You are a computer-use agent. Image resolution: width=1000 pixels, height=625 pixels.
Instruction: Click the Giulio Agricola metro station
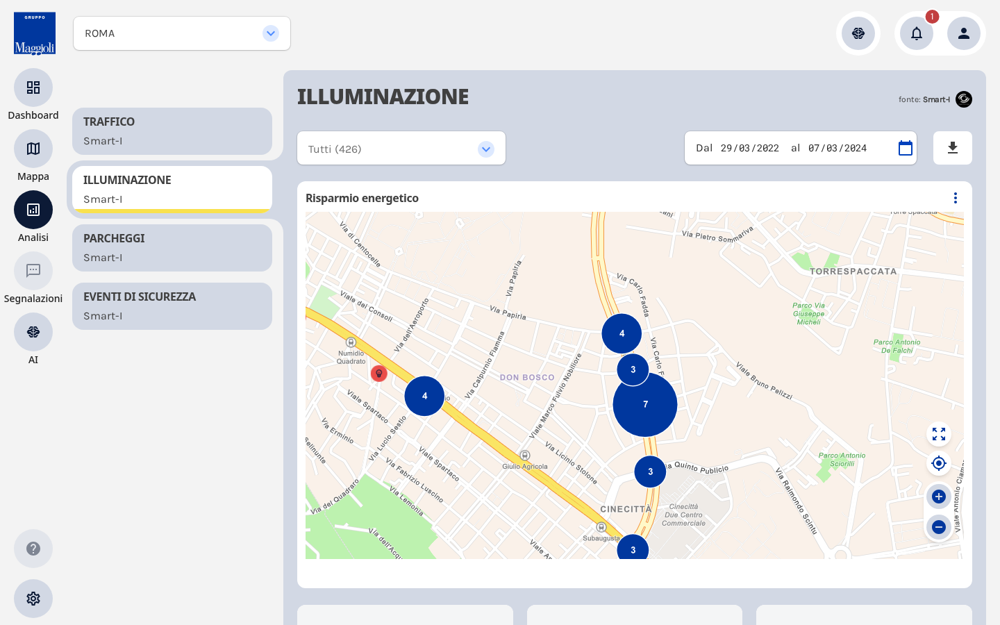point(525,456)
